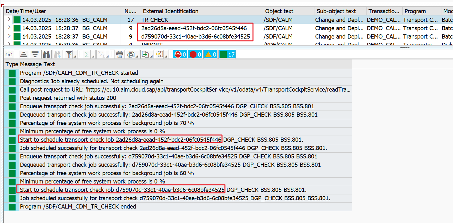Sort messages in descending order

tap(35, 54)
